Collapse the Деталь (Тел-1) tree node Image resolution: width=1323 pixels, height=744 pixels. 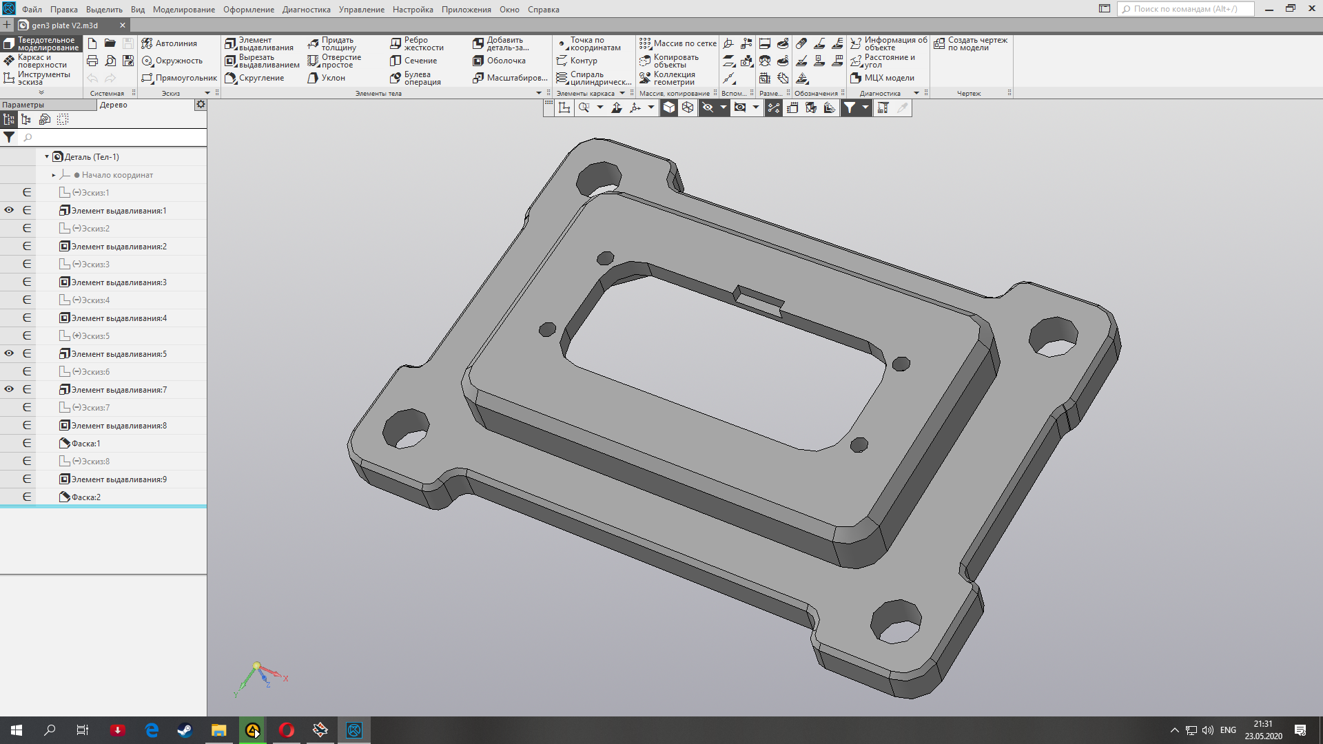tap(47, 157)
